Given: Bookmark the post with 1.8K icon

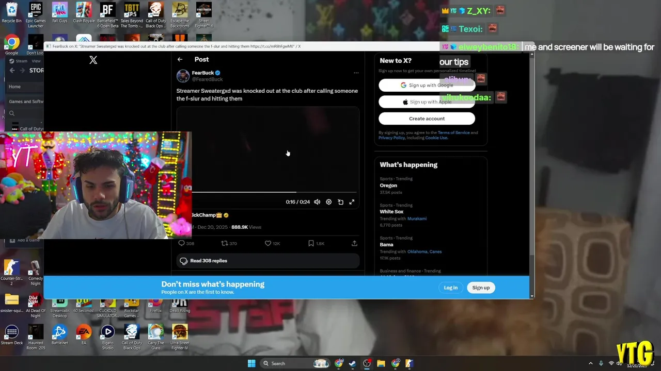Looking at the screenshot, I should pos(316,243).
